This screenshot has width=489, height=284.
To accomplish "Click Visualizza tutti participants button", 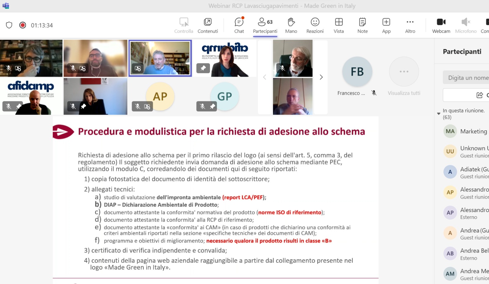I will [x=404, y=76].
